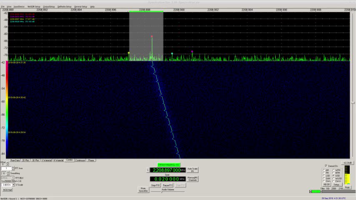Click the L lock button beside the frequency display
The image size is (356, 200).
tap(148, 170)
